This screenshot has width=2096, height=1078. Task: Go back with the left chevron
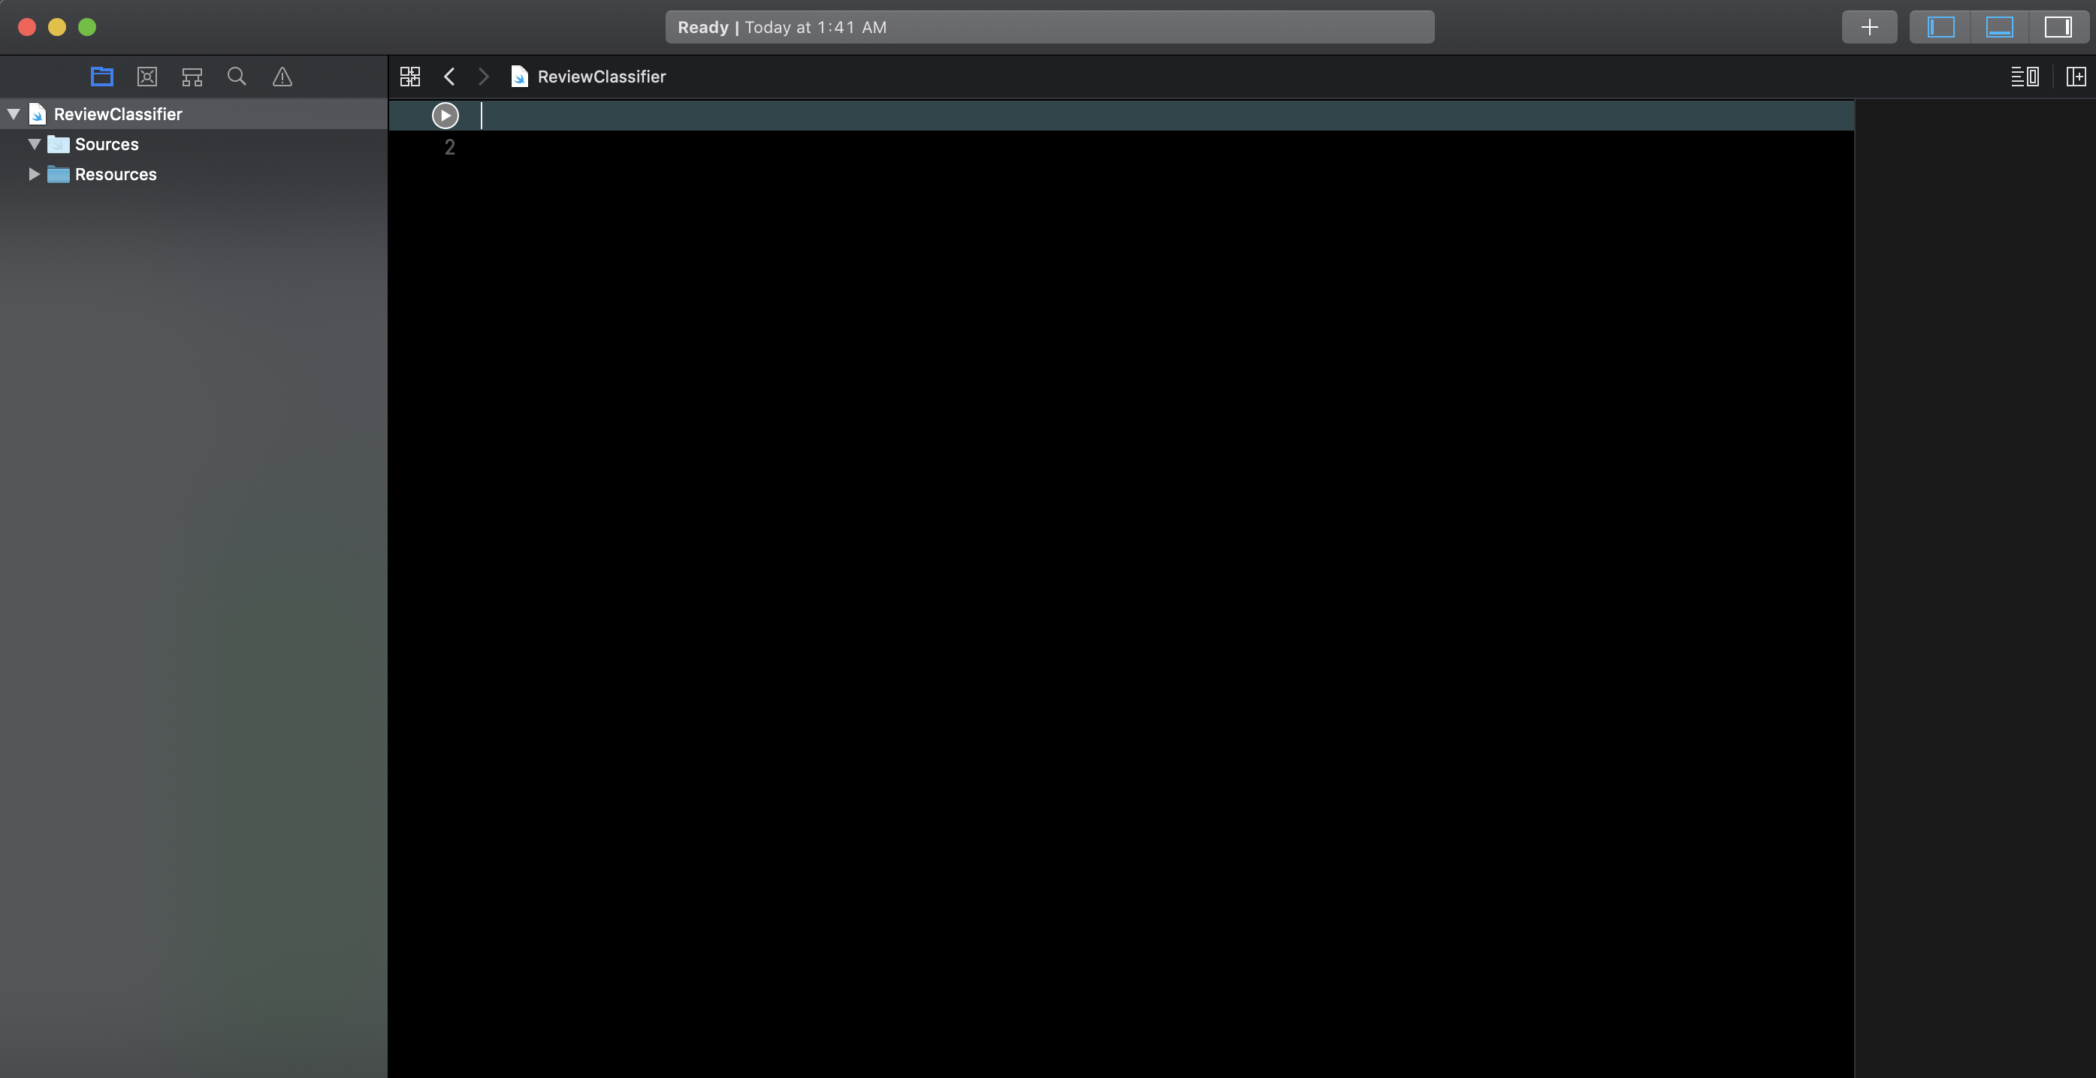pyautogui.click(x=449, y=77)
